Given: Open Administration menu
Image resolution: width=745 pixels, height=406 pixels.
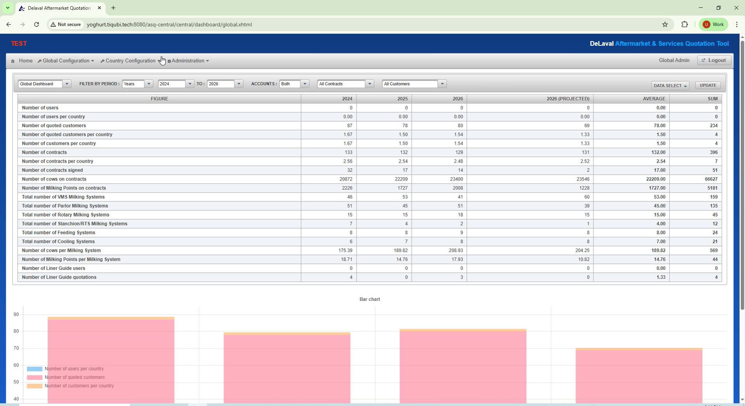Looking at the screenshot, I should [188, 61].
